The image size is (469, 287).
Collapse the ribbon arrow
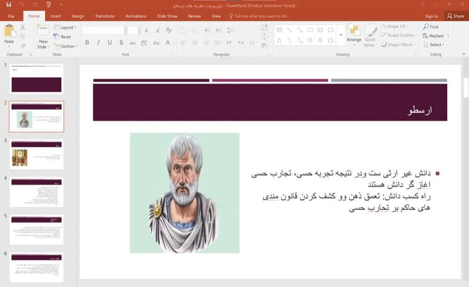[x=464, y=54]
